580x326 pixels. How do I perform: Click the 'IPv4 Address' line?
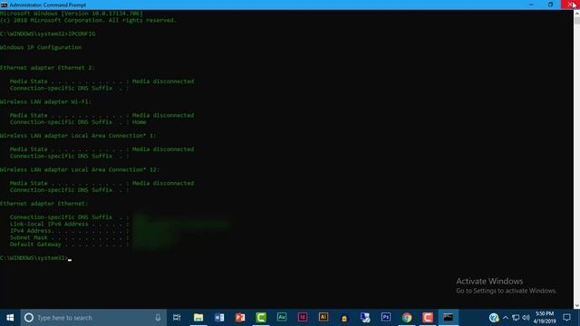[x=69, y=231]
